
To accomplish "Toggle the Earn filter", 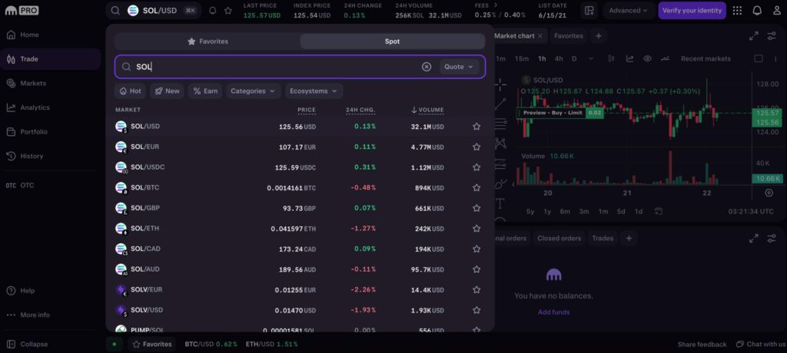I will click(205, 91).
